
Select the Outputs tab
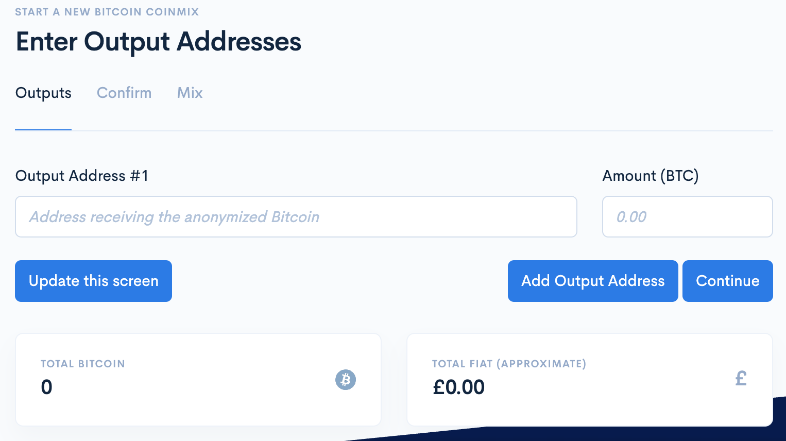[43, 93]
